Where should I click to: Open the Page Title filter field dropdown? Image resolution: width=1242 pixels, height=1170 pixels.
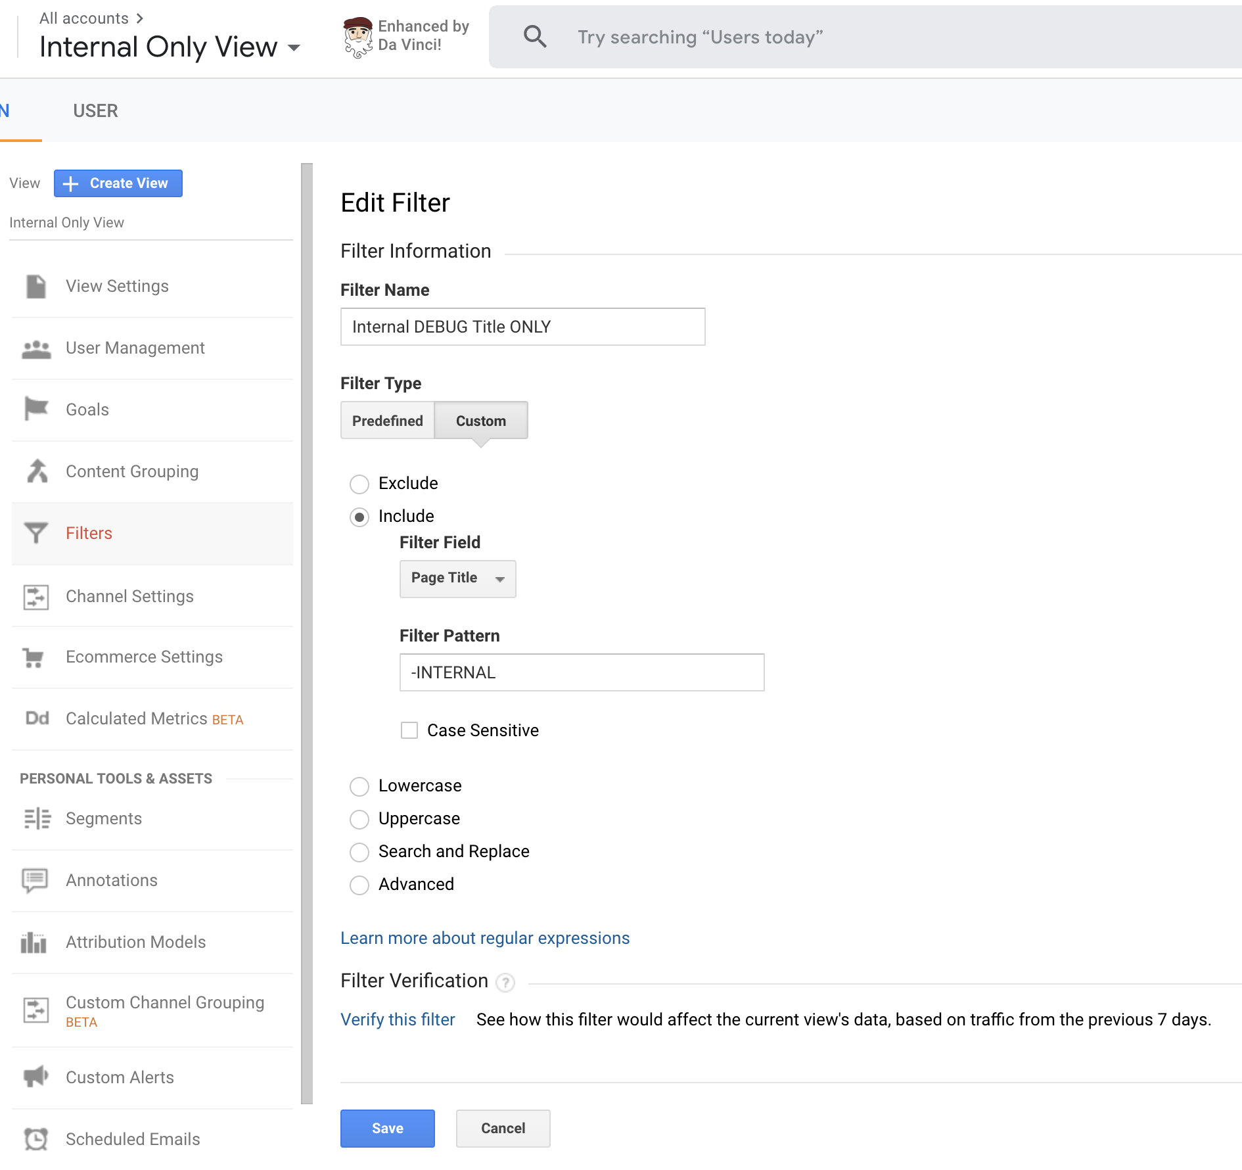457,578
